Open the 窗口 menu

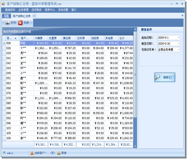coord(74,10)
